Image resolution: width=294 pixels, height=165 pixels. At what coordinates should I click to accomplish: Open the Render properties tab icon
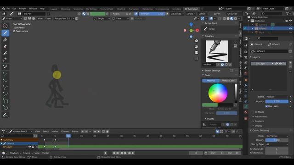click(246, 52)
